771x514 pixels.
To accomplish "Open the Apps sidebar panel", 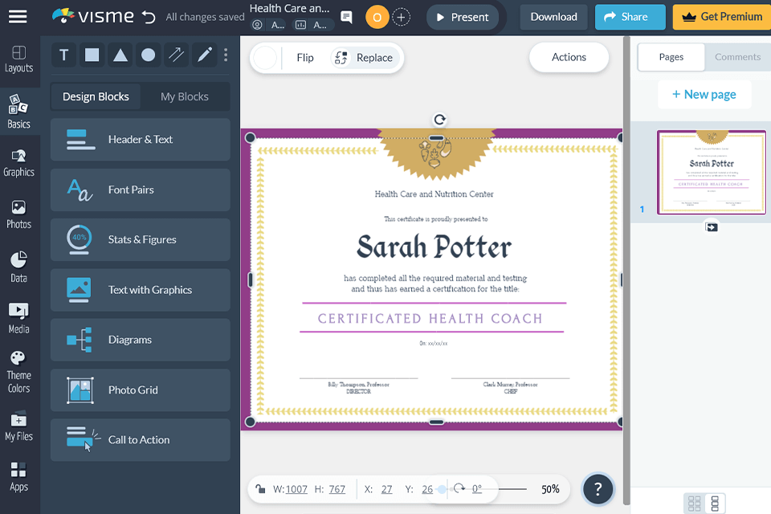I will [18, 476].
